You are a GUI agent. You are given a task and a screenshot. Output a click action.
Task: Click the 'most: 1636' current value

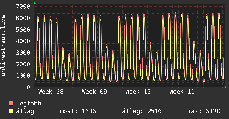click(78, 111)
